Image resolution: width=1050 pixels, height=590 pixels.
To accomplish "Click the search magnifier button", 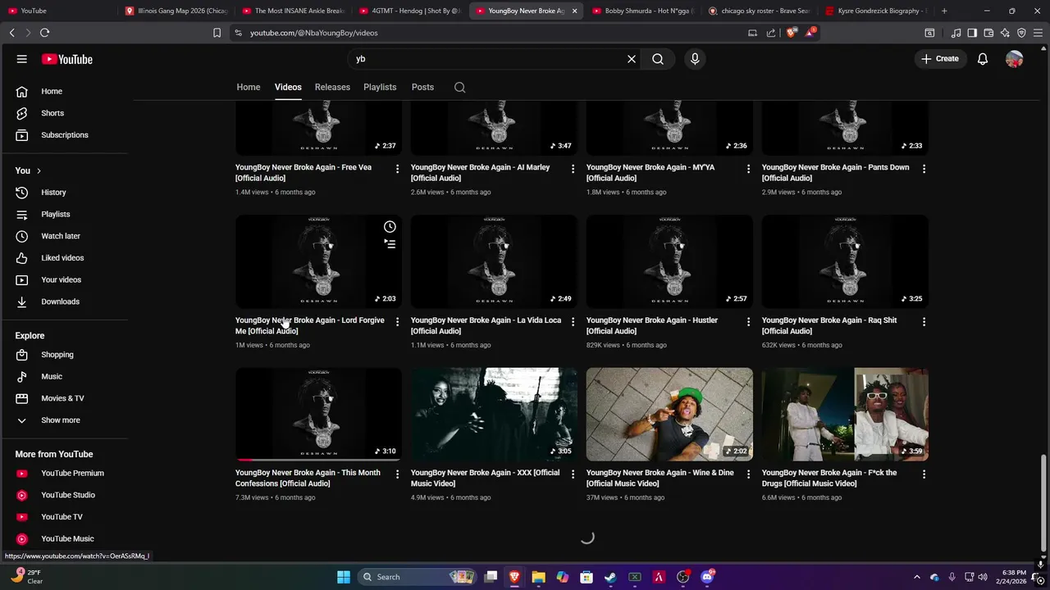I will point(658,59).
